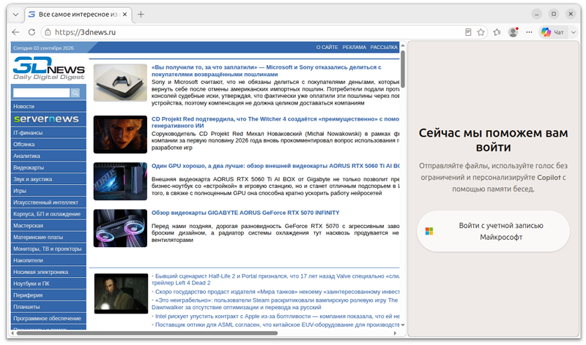View site information lock icon
The image size is (586, 345).
[48, 32]
